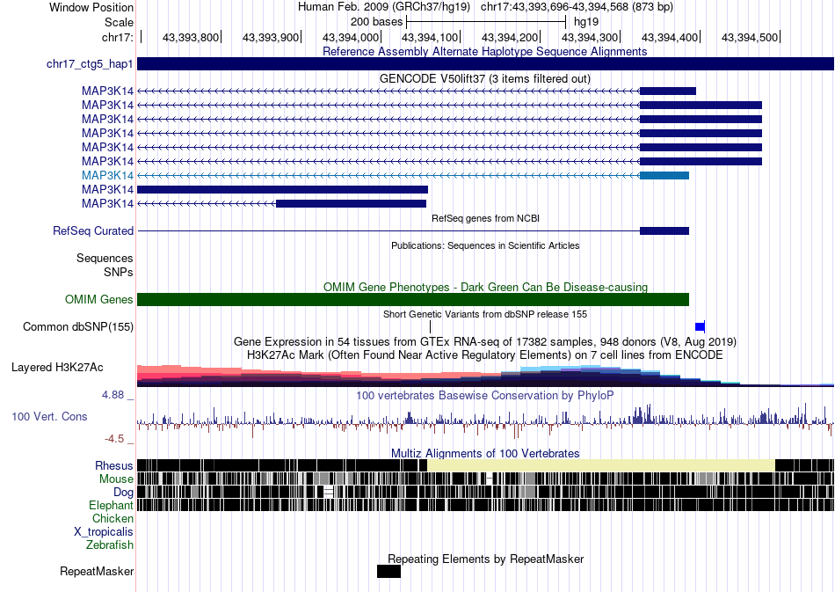Click the 4.88 PhyloP upper scale value
The height and width of the screenshot is (592, 835).
pyautogui.click(x=113, y=395)
